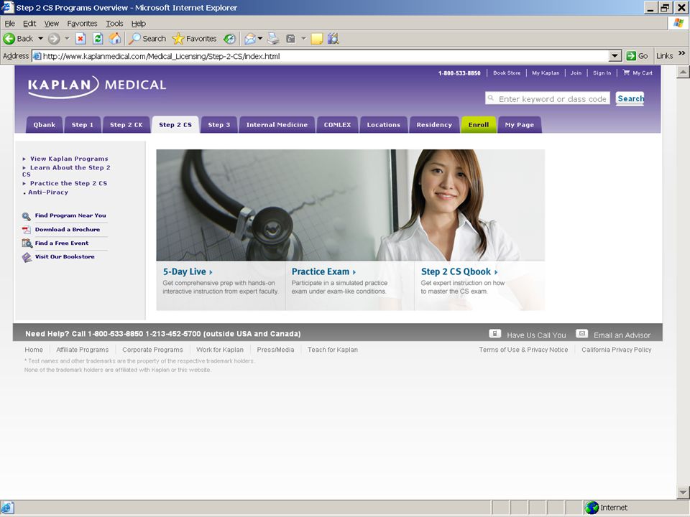
Task: Print the page with printer icon
Action: tap(273, 39)
